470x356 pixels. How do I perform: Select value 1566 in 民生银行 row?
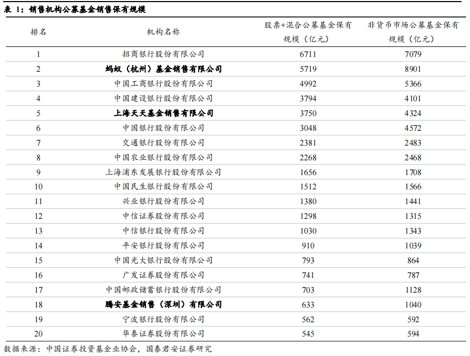pos(413,187)
